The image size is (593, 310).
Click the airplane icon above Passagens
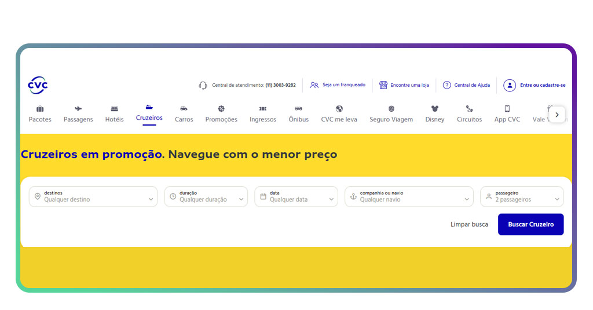click(x=78, y=109)
